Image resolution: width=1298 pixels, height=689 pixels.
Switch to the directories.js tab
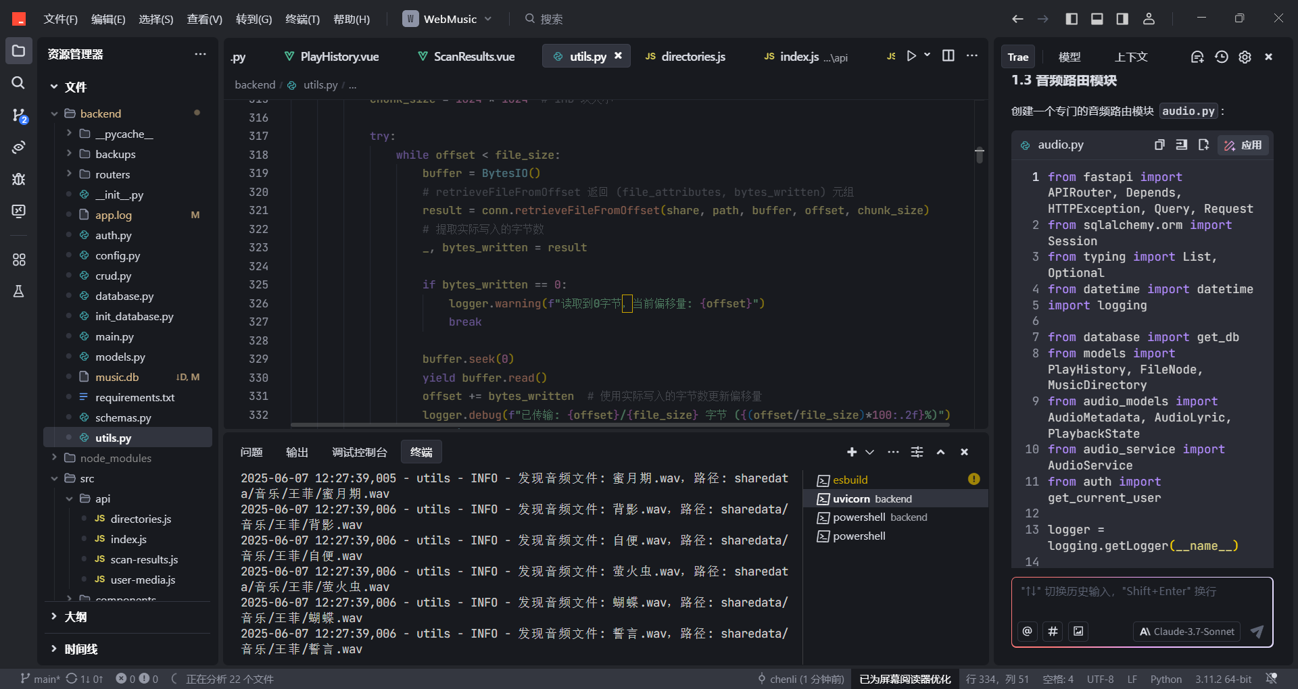686,57
